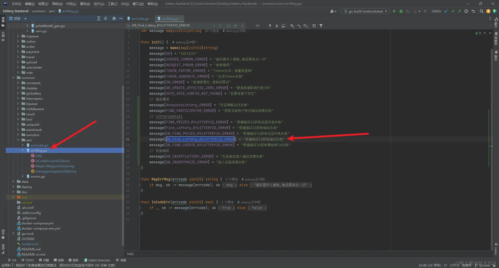Collapse the xerr folder
The width and height of the screenshot is (499, 268).
tap(18, 140)
